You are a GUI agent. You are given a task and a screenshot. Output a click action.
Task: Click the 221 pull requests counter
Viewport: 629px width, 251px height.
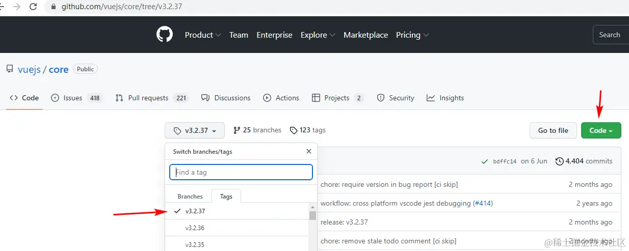(181, 98)
